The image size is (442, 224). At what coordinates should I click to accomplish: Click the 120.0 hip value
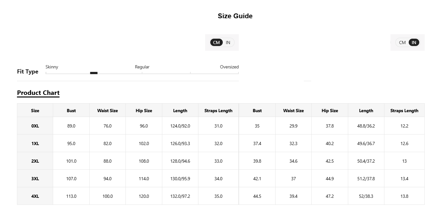(x=144, y=196)
